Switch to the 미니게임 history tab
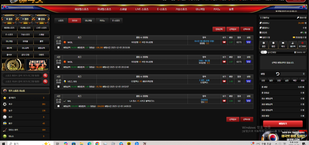 tap(88, 21)
